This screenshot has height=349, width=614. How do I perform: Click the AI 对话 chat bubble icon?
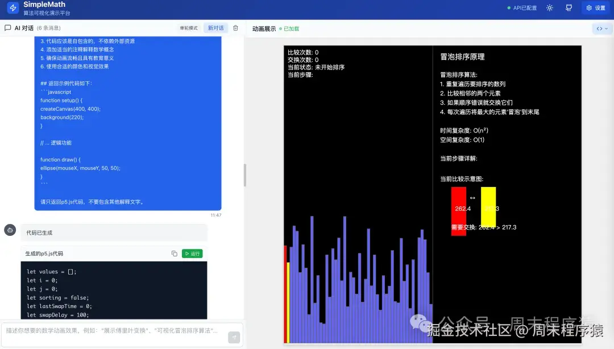pos(8,27)
